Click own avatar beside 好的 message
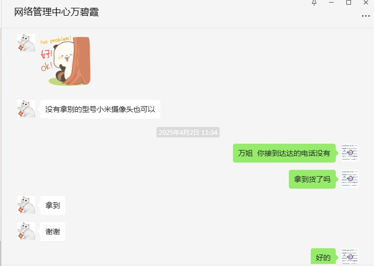Image resolution: width=374 pixels, height=266 pixels. point(350,257)
